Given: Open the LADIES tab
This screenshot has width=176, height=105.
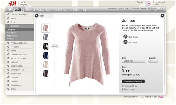Looking at the screenshot, I should (19, 9).
